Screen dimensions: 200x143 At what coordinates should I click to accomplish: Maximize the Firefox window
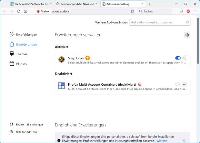click(x=186, y=4)
